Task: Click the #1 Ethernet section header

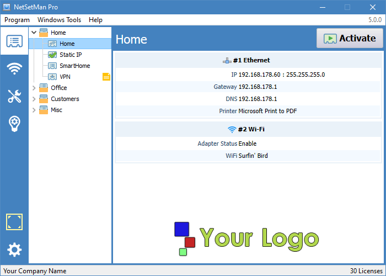Action: [248, 60]
